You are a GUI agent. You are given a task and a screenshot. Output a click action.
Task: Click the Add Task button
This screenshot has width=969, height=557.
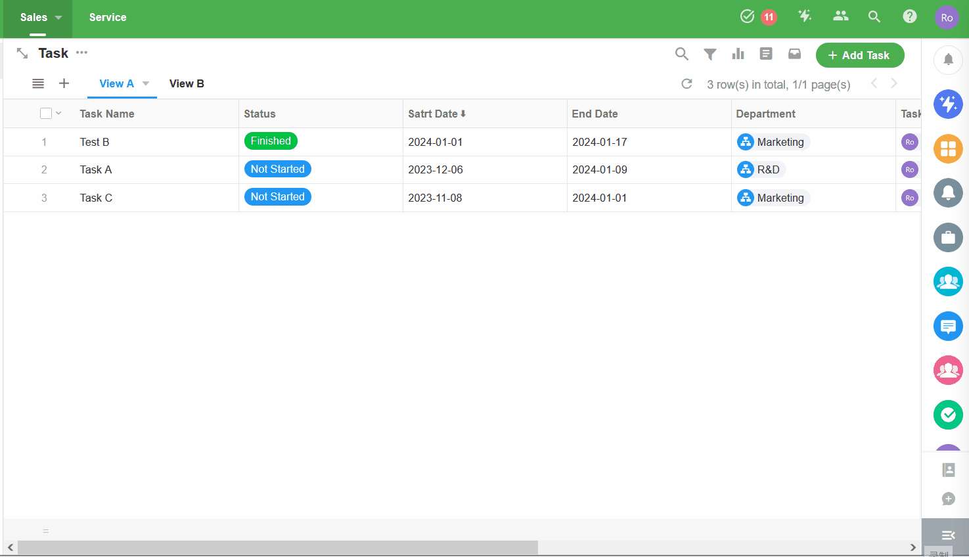859,55
